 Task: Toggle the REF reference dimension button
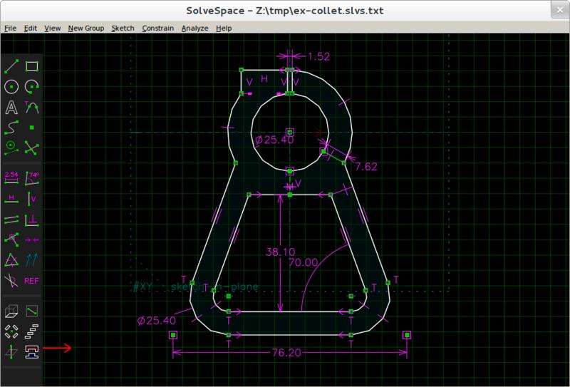(31, 280)
